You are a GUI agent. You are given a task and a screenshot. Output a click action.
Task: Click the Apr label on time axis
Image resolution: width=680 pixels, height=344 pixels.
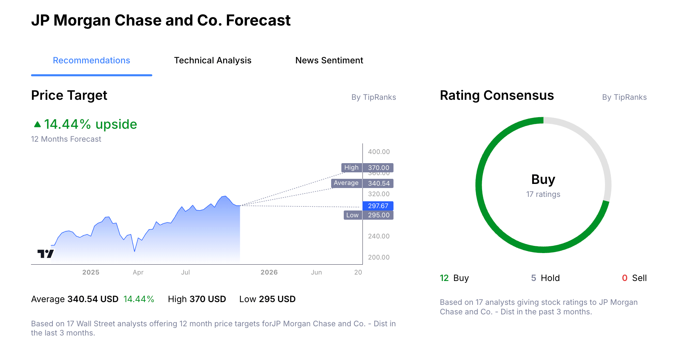pyautogui.click(x=138, y=272)
